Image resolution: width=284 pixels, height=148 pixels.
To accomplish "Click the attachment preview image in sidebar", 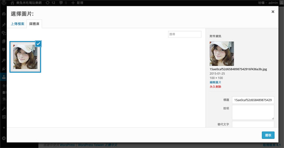I will [x=222, y=54].
